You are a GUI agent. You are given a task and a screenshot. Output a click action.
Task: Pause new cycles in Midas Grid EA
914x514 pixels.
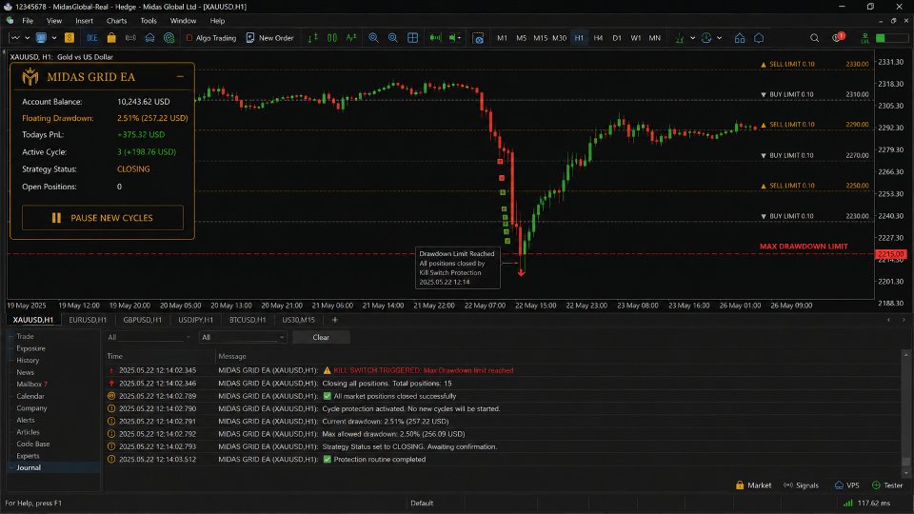[x=103, y=217]
